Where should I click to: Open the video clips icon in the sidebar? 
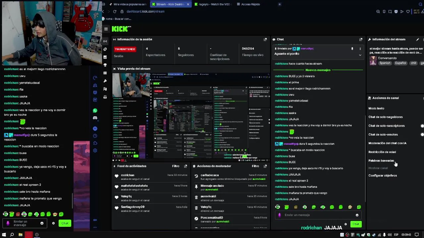point(105,73)
